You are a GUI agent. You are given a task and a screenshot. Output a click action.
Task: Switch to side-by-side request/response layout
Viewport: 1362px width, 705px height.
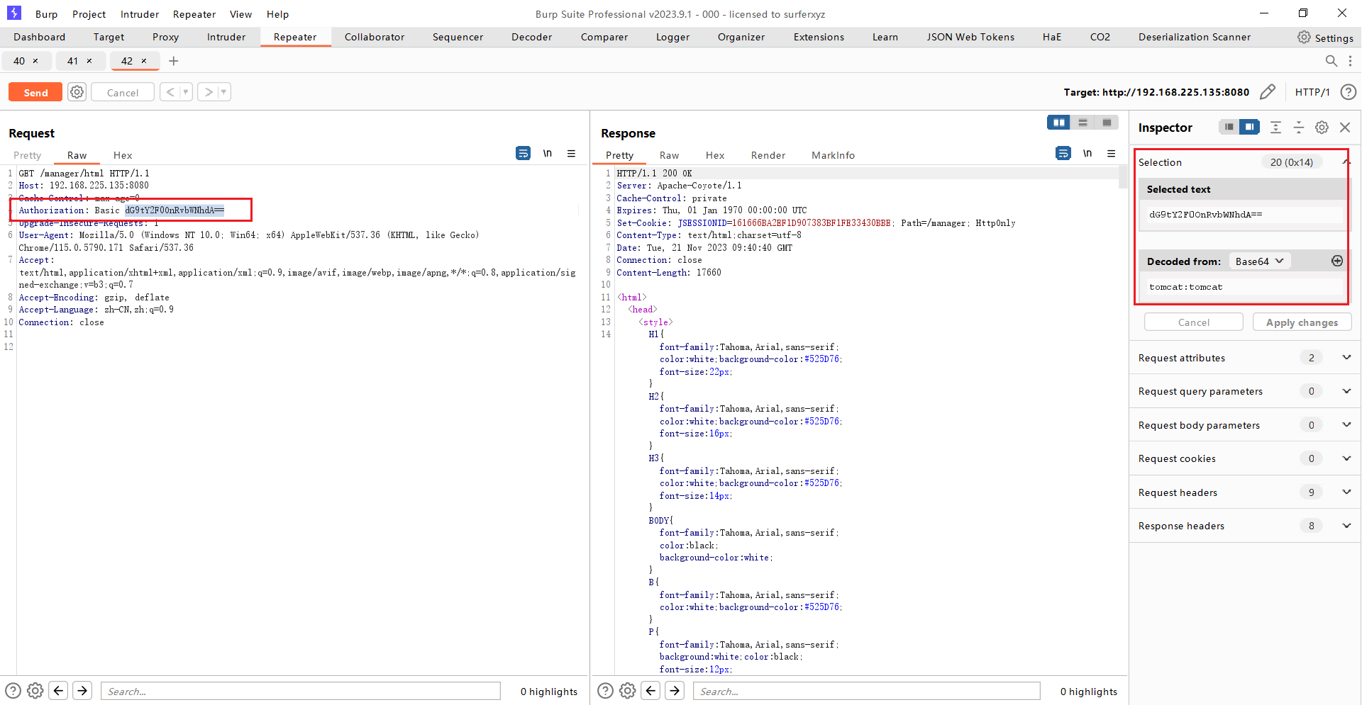point(1058,123)
